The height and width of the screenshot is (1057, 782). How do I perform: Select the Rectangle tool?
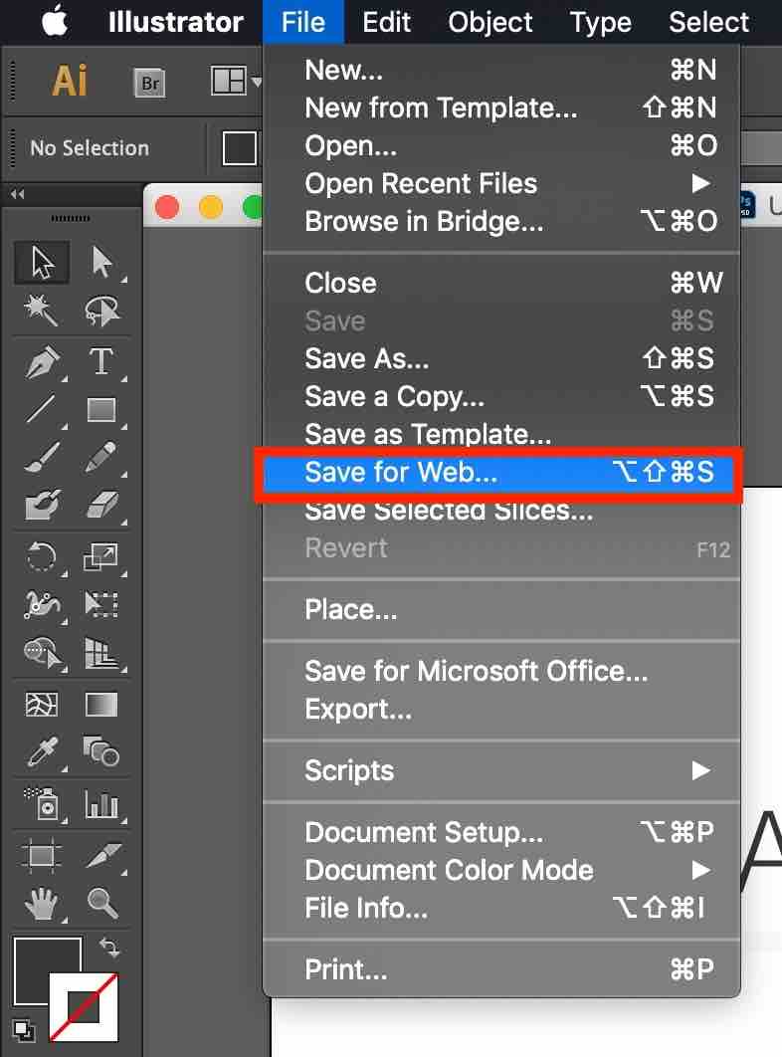(101, 409)
